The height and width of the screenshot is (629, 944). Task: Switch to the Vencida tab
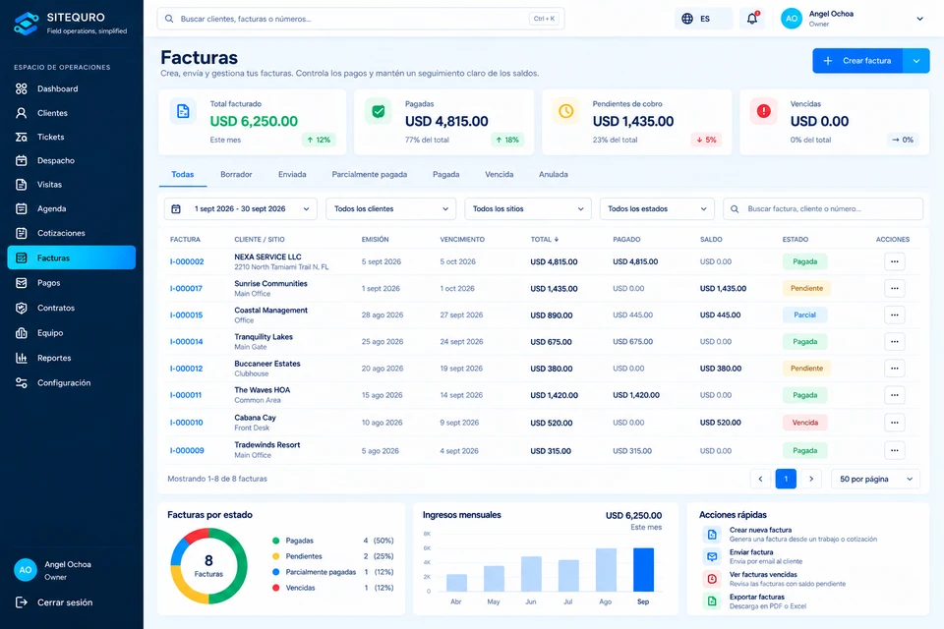pyautogui.click(x=500, y=175)
